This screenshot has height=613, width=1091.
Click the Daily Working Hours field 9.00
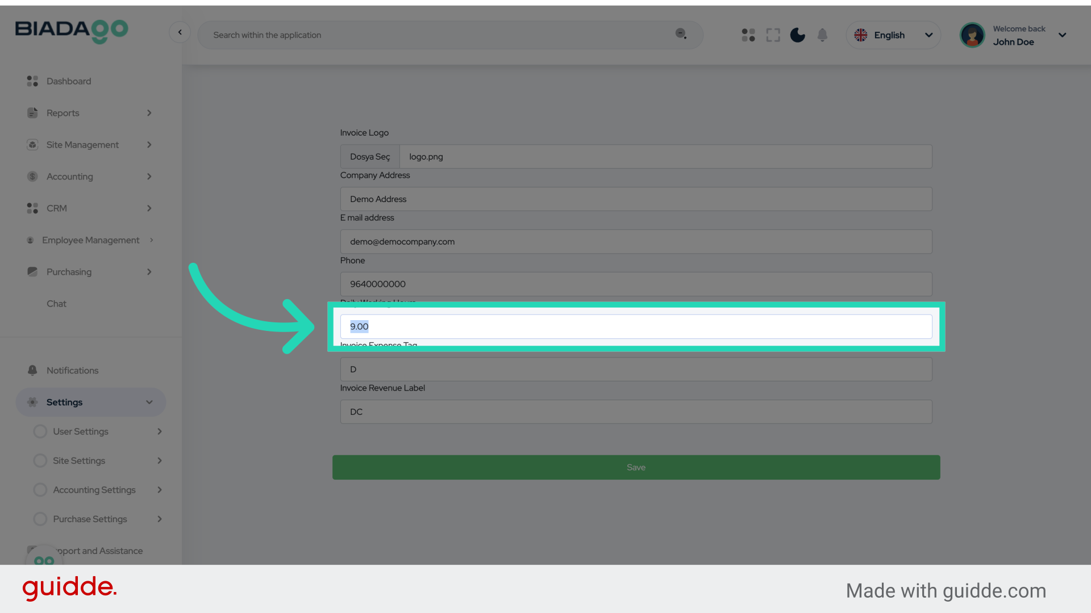(x=636, y=326)
